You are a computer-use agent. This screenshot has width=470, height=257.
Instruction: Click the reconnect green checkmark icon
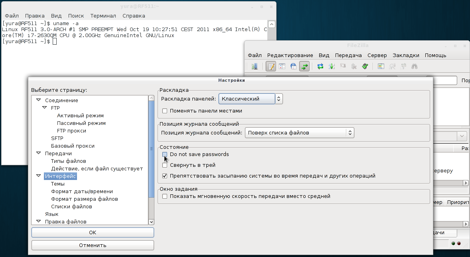pyautogui.click(x=365, y=66)
